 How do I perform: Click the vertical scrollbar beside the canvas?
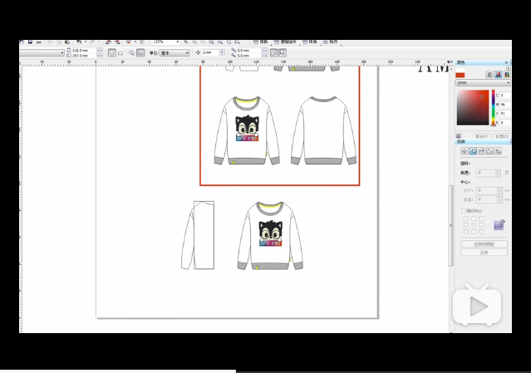450,225
